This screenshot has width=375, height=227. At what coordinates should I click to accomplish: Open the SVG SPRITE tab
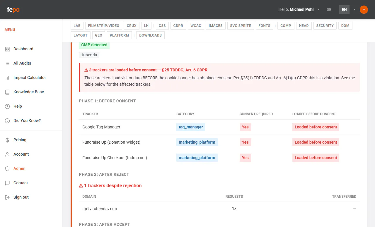pyautogui.click(x=241, y=26)
